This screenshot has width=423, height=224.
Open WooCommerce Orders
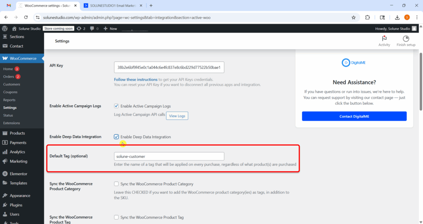click(9, 77)
